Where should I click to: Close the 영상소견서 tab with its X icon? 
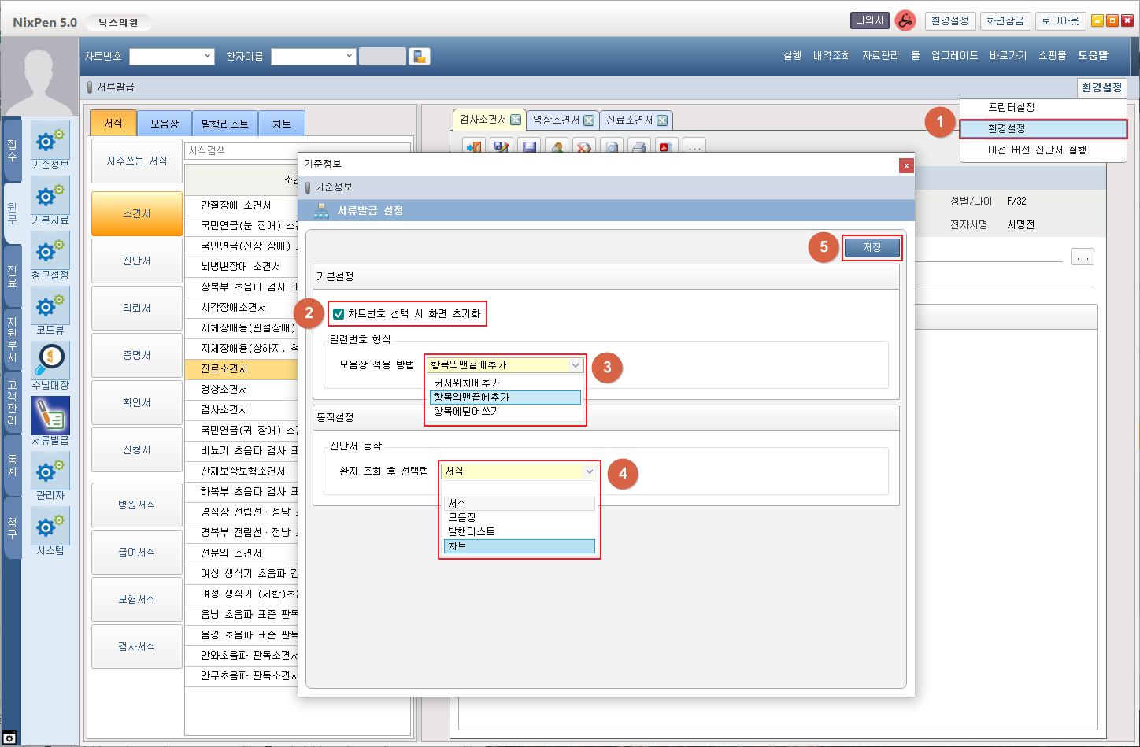[588, 120]
